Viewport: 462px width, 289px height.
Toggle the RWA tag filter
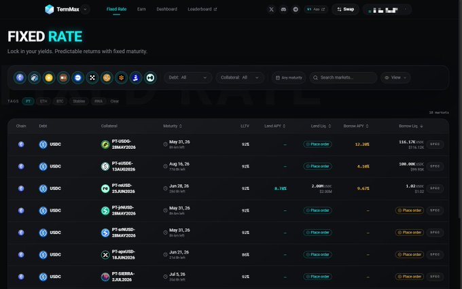click(99, 101)
